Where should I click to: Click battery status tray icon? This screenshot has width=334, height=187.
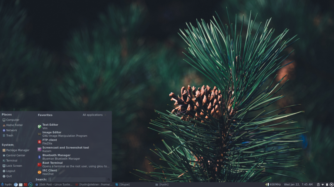click(x=327, y=184)
